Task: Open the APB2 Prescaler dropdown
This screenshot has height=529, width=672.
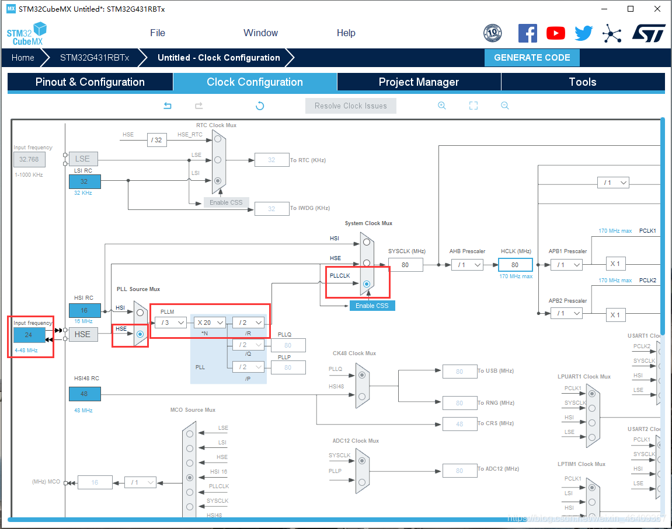Action: coord(566,314)
